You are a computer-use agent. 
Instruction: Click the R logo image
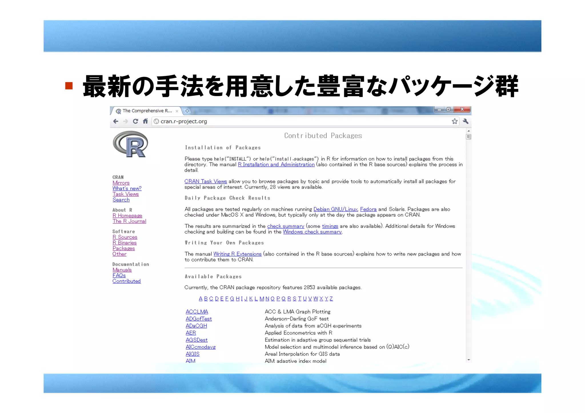point(131,144)
